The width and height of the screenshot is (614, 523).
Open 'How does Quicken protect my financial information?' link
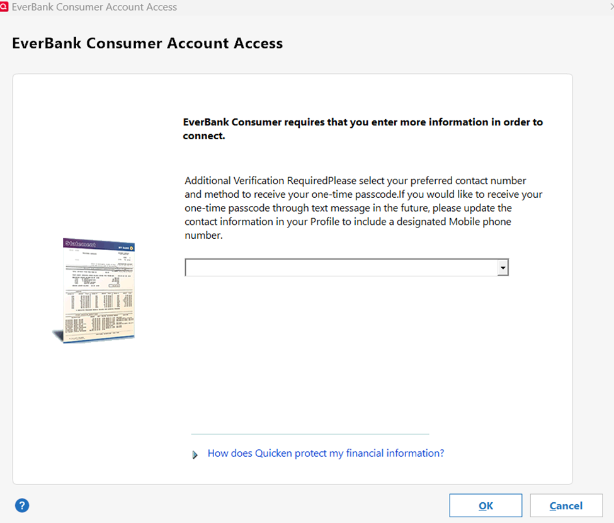point(326,453)
